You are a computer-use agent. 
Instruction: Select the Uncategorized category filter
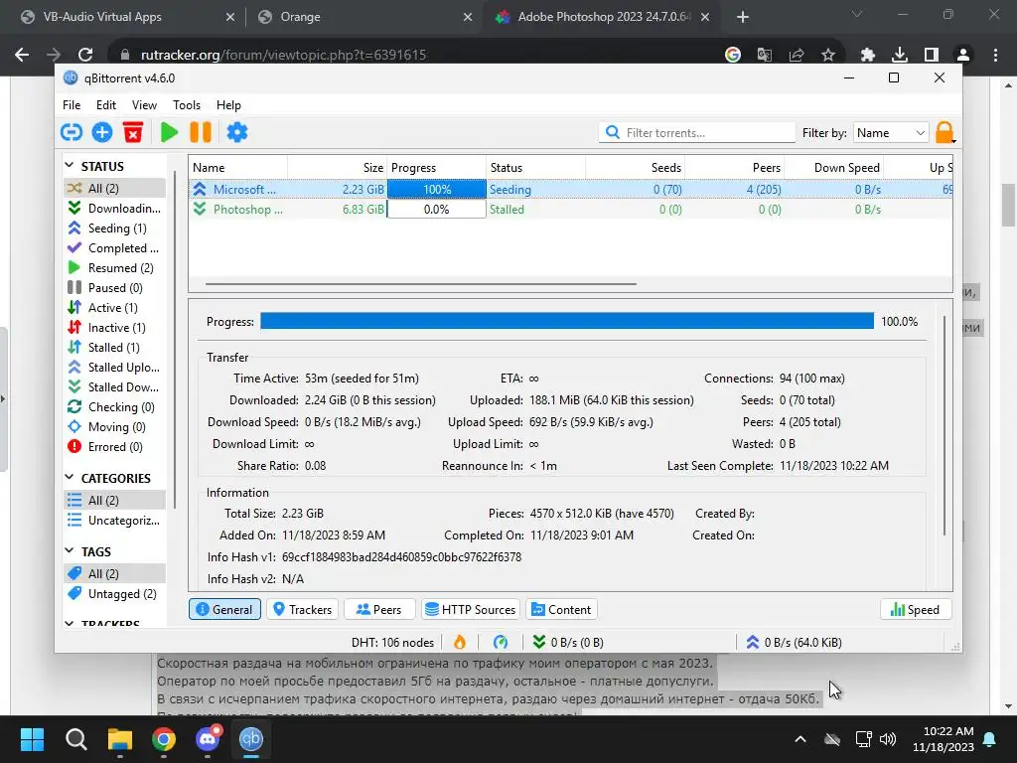point(115,521)
